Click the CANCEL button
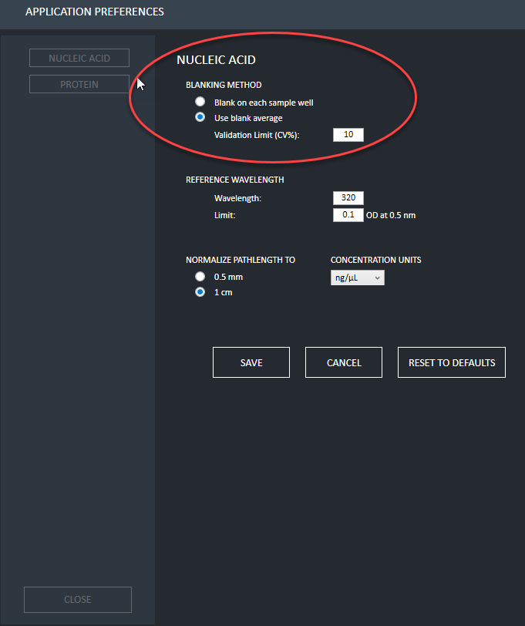525x626 pixels. pyautogui.click(x=344, y=362)
